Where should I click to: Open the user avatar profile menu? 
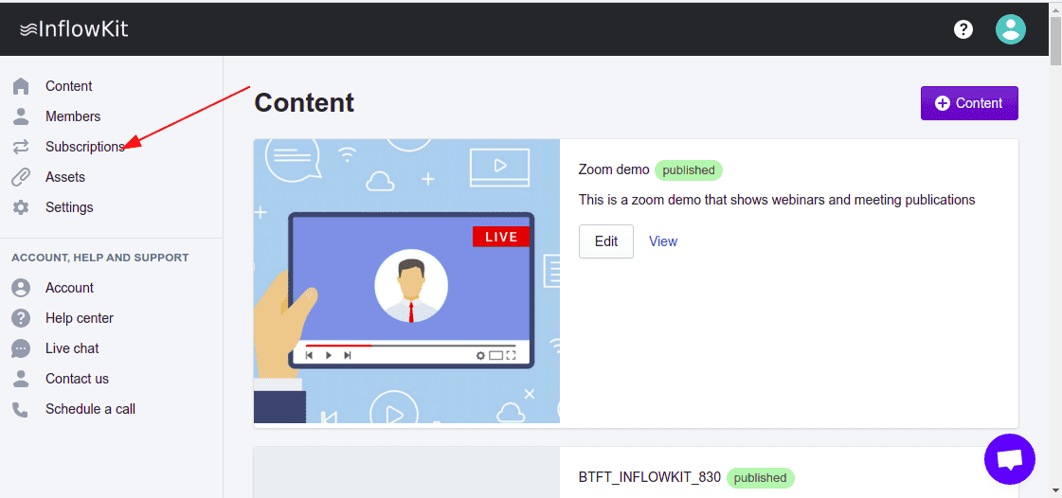(1011, 29)
